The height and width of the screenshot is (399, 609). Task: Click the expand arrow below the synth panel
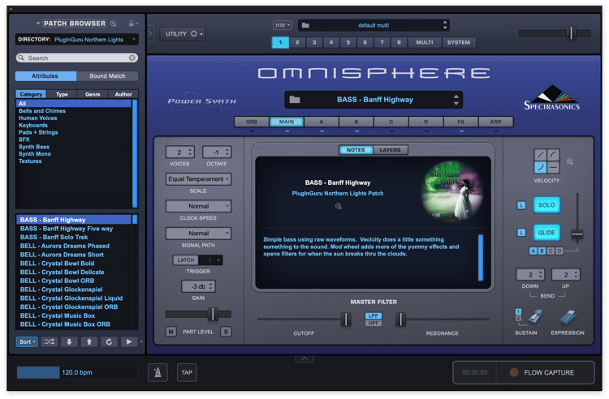tap(304, 358)
